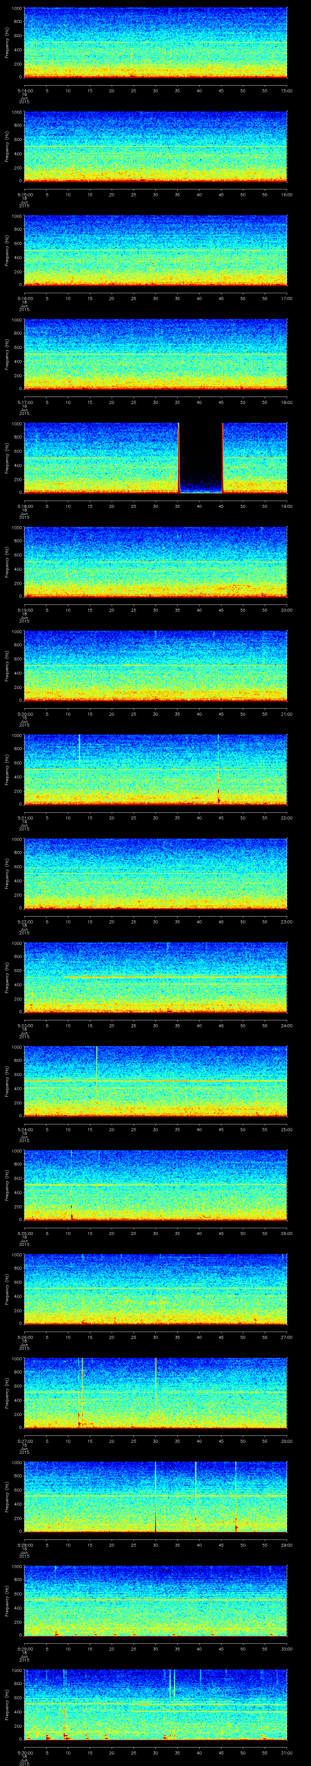Viewport: 311px width, 1766px height.
Task: Click the 5:23:00 start time label
Action: [x=25, y=1025]
